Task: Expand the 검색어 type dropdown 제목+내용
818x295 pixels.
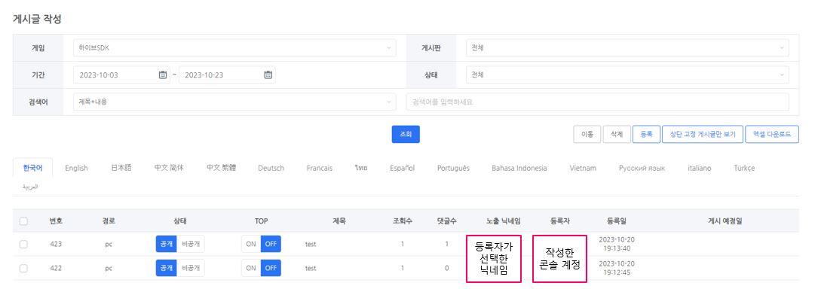Action: pos(234,102)
